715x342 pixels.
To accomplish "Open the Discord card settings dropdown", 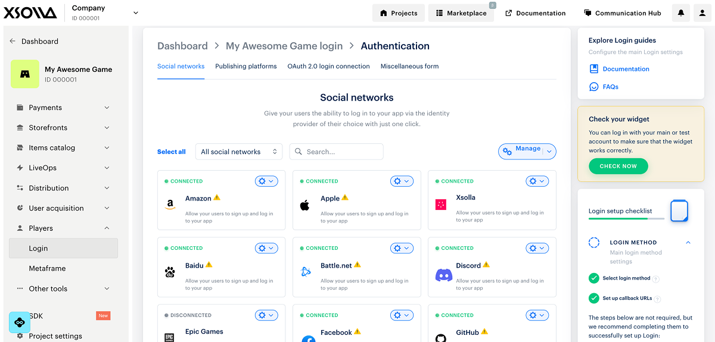I will click(x=537, y=248).
